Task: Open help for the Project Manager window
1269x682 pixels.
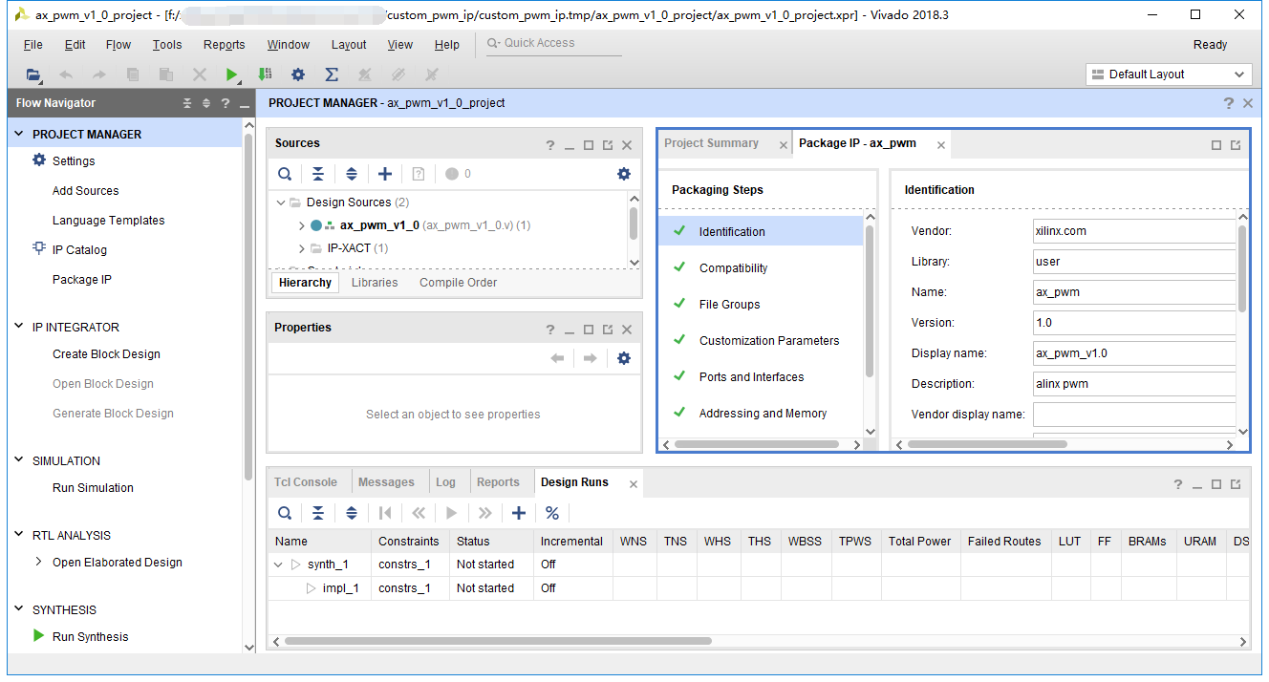Action: point(1229,103)
